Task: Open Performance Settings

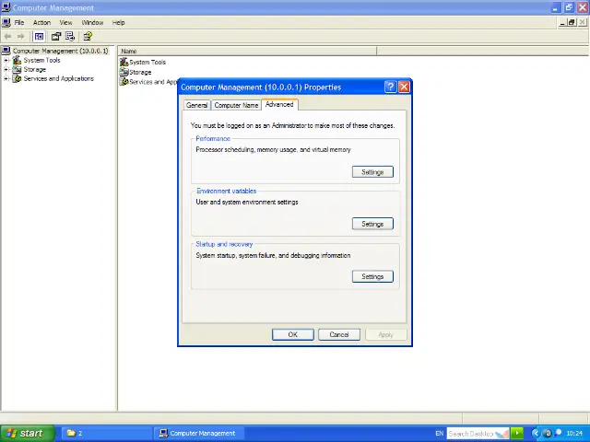Action: pyautogui.click(x=372, y=172)
